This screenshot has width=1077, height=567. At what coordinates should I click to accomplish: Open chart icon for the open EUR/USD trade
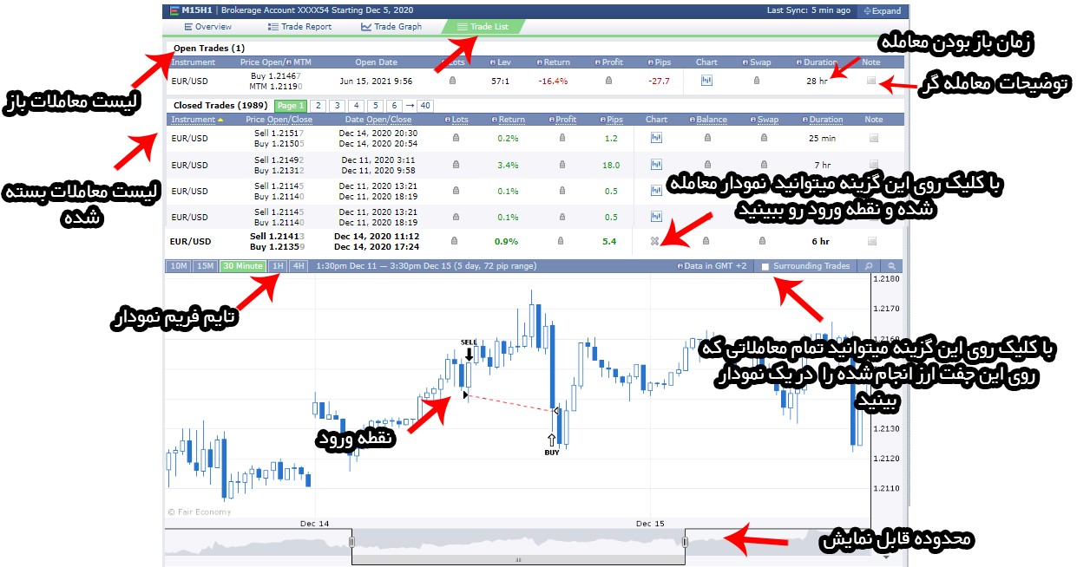(706, 81)
